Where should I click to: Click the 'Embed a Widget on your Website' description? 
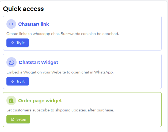[x=60, y=72]
